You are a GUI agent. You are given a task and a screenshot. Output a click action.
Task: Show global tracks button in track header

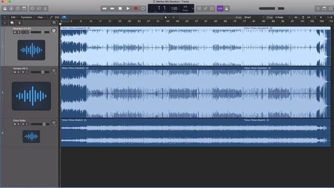(54, 23)
